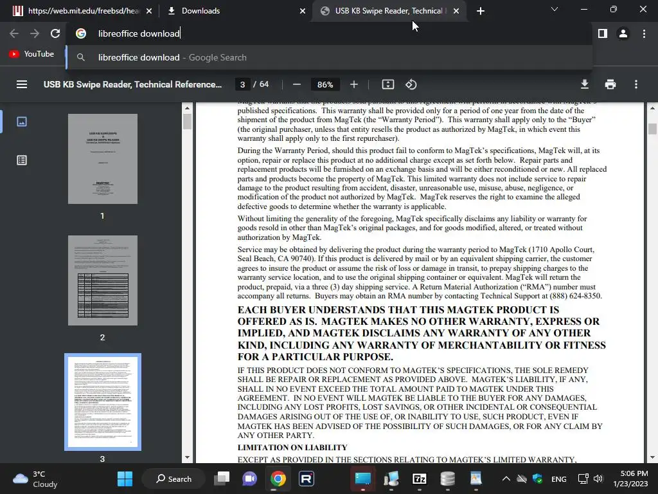Open the 7z app on the taskbar
The width and height of the screenshot is (658, 494).
(420, 479)
